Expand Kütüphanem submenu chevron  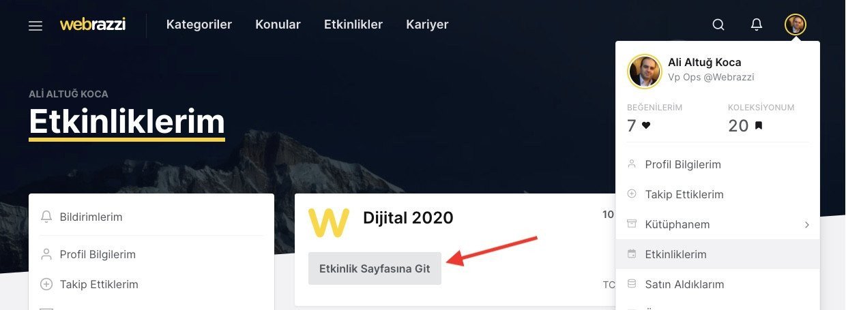(806, 224)
